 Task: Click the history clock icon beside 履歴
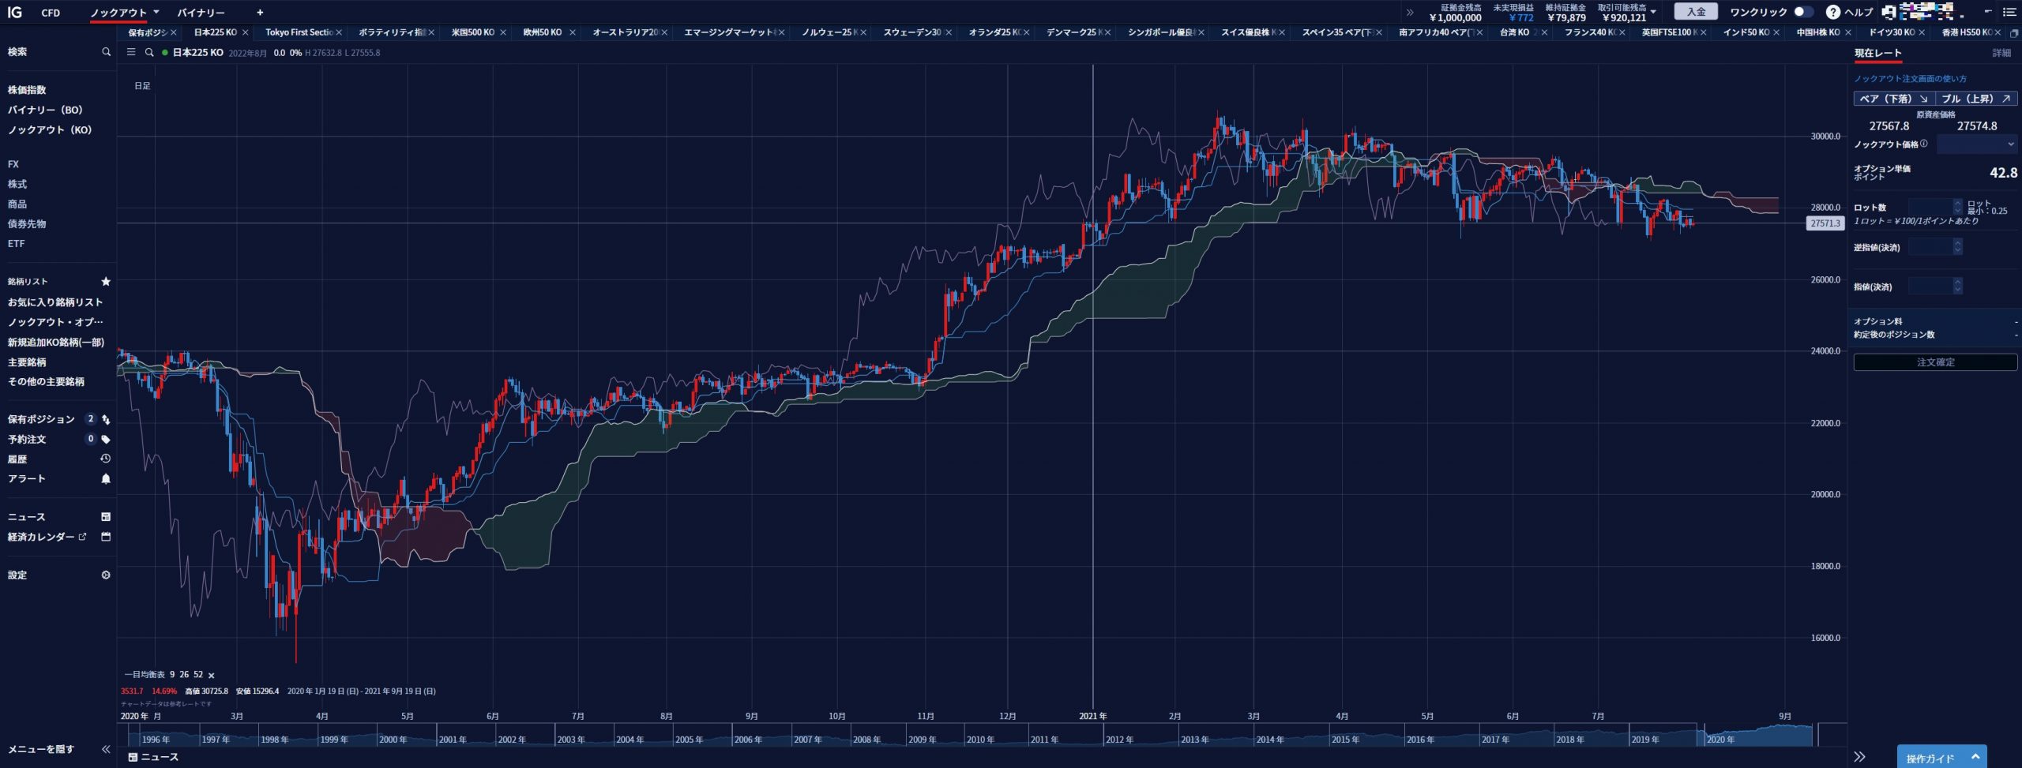pyautogui.click(x=106, y=459)
